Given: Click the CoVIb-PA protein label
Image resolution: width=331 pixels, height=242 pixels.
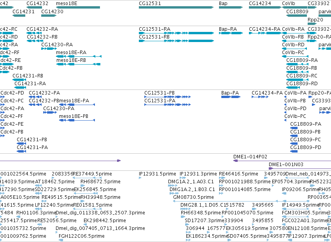Looking at the screenshot, I should pyautogui.click(x=296, y=93).
